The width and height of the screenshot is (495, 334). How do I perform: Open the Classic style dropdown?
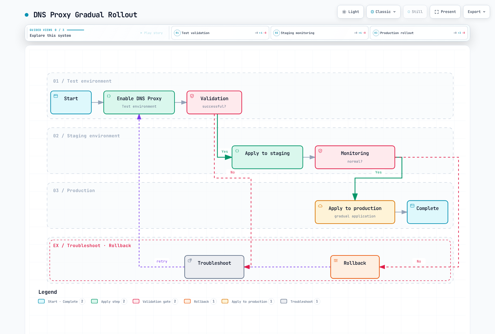click(383, 12)
